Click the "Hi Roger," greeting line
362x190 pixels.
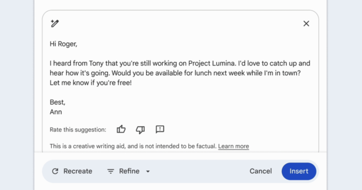(x=63, y=44)
